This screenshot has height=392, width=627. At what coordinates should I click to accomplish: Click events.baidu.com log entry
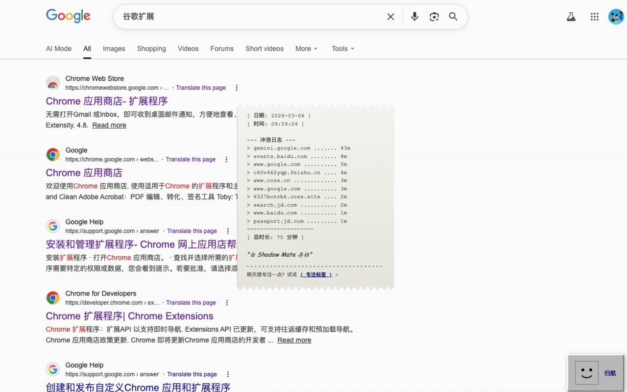pos(297,156)
